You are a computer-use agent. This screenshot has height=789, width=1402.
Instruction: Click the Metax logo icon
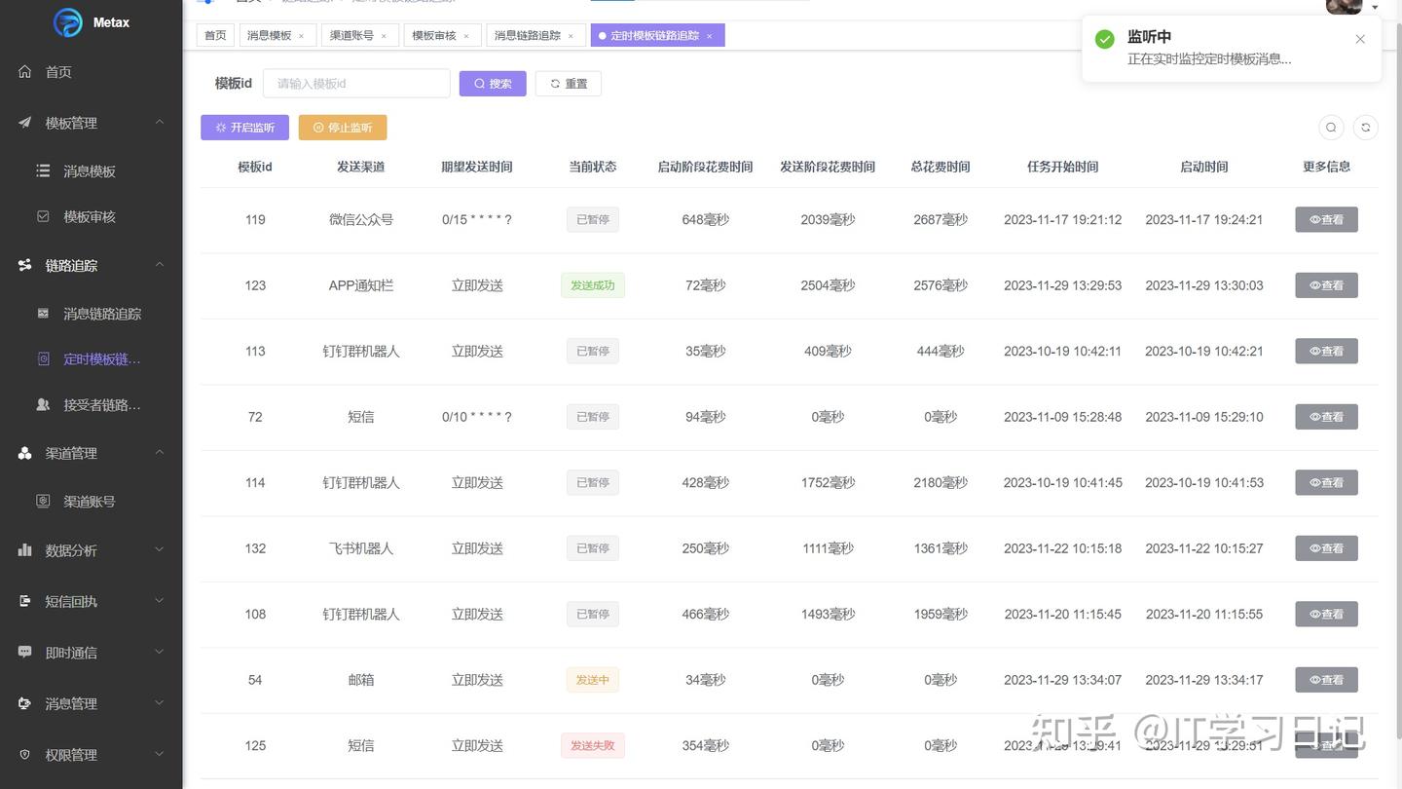tap(68, 22)
